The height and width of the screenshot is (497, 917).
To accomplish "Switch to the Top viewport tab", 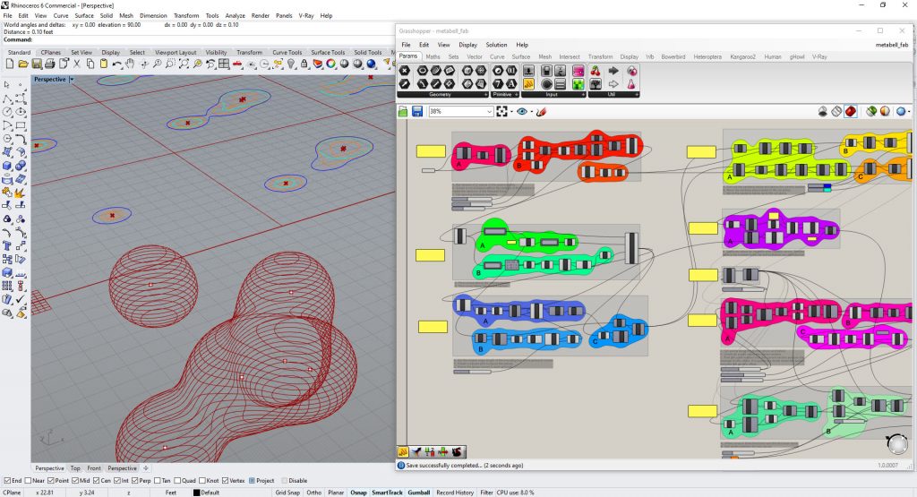I will (75, 468).
